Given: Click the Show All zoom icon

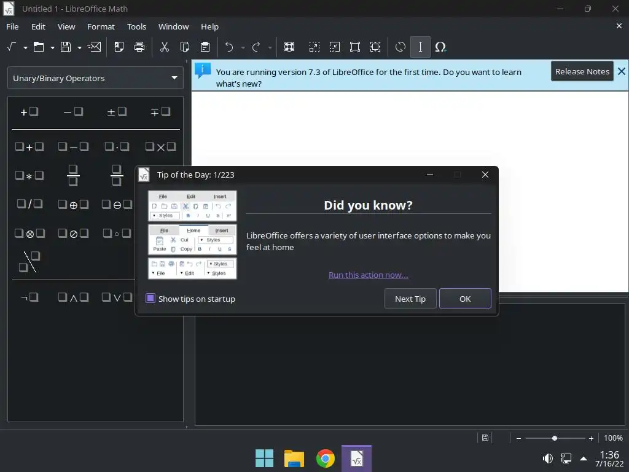Looking at the screenshot, I should tap(375, 47).
